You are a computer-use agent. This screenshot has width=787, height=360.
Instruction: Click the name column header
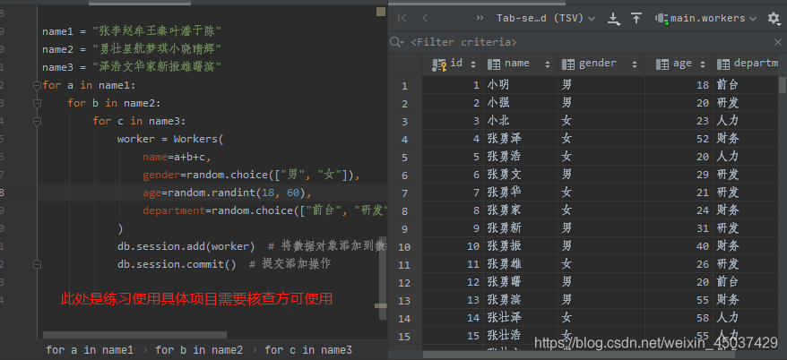(521, 64)
